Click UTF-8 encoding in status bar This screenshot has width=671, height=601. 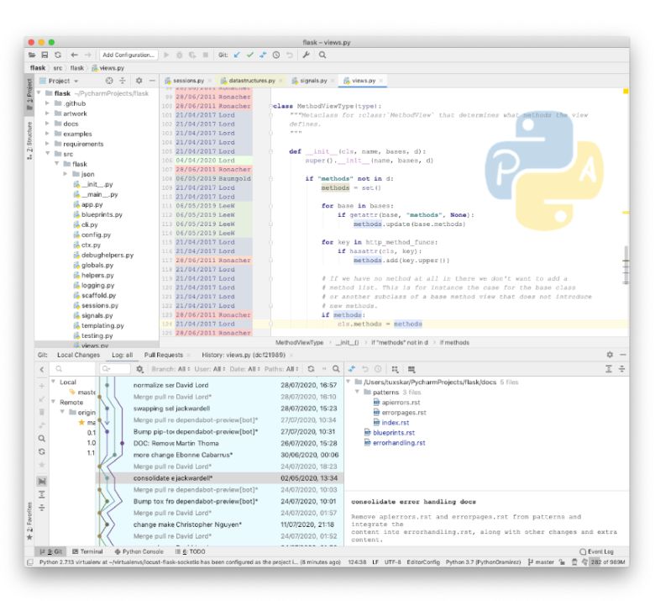point(392,562)
